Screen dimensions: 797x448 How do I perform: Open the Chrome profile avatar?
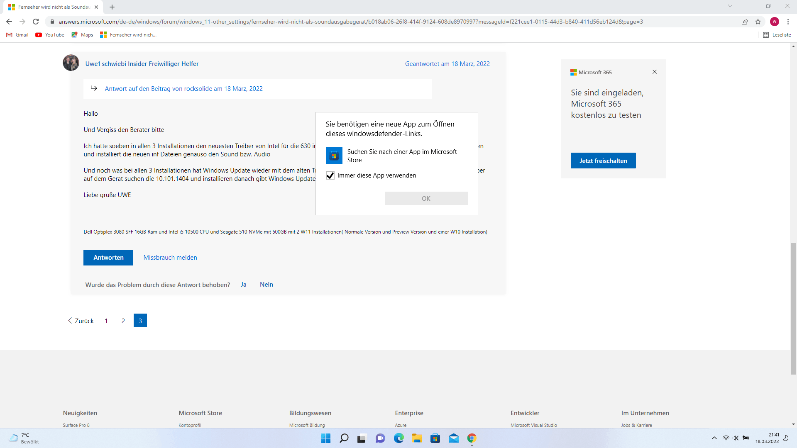(x=774, y=22)
